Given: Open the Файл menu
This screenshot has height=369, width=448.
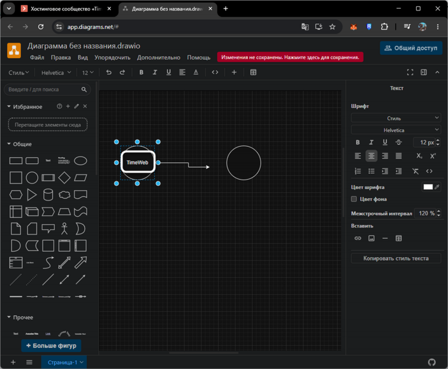Looking at the screenshot, I should (37, 58).
